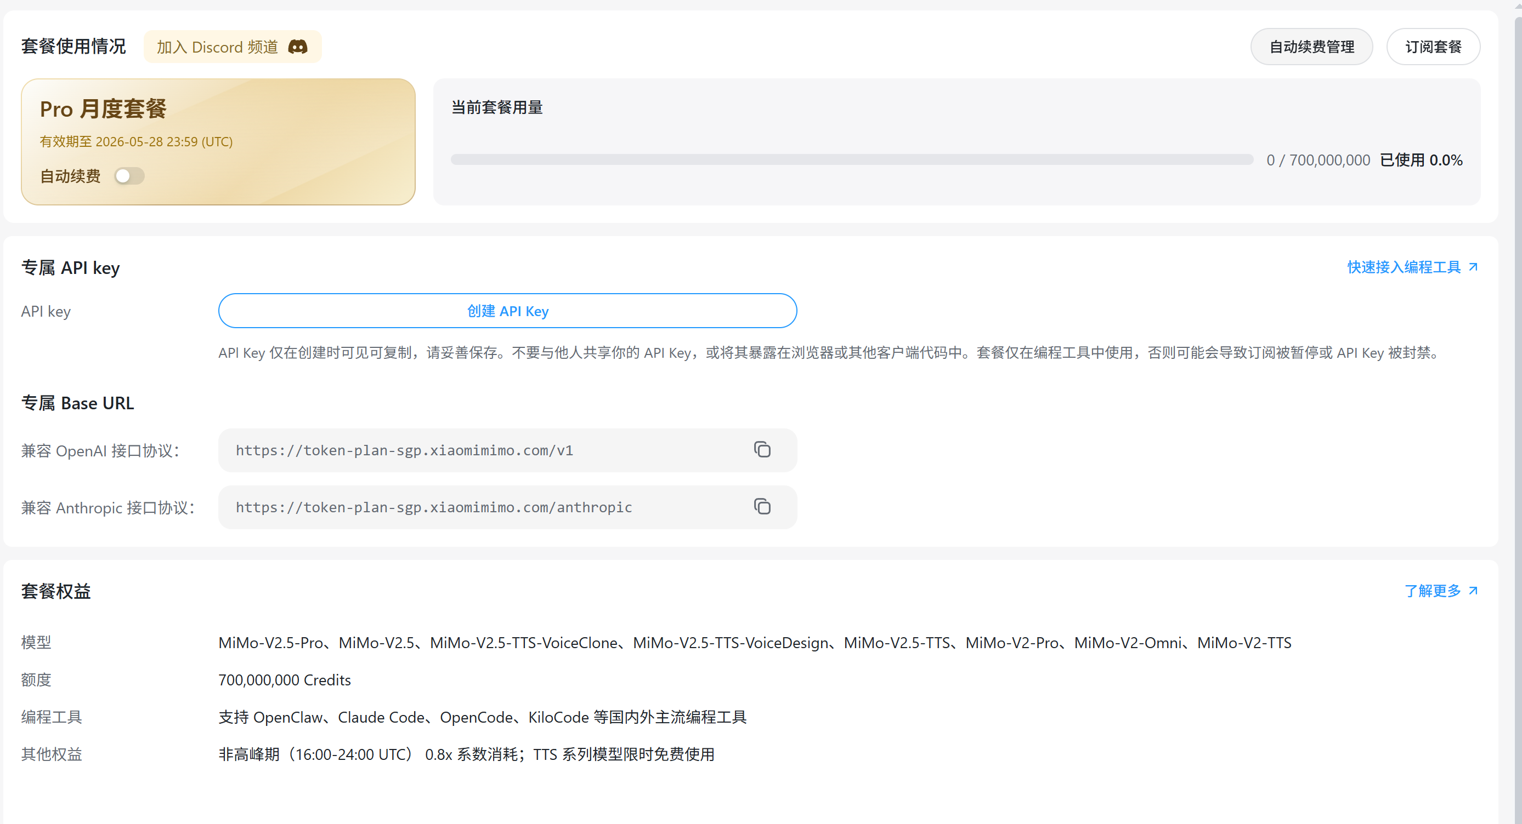The width and height of the screenshot is (1522, 824).
Task: Click the Discord logo icon
Action: click(x=297, y=47)
